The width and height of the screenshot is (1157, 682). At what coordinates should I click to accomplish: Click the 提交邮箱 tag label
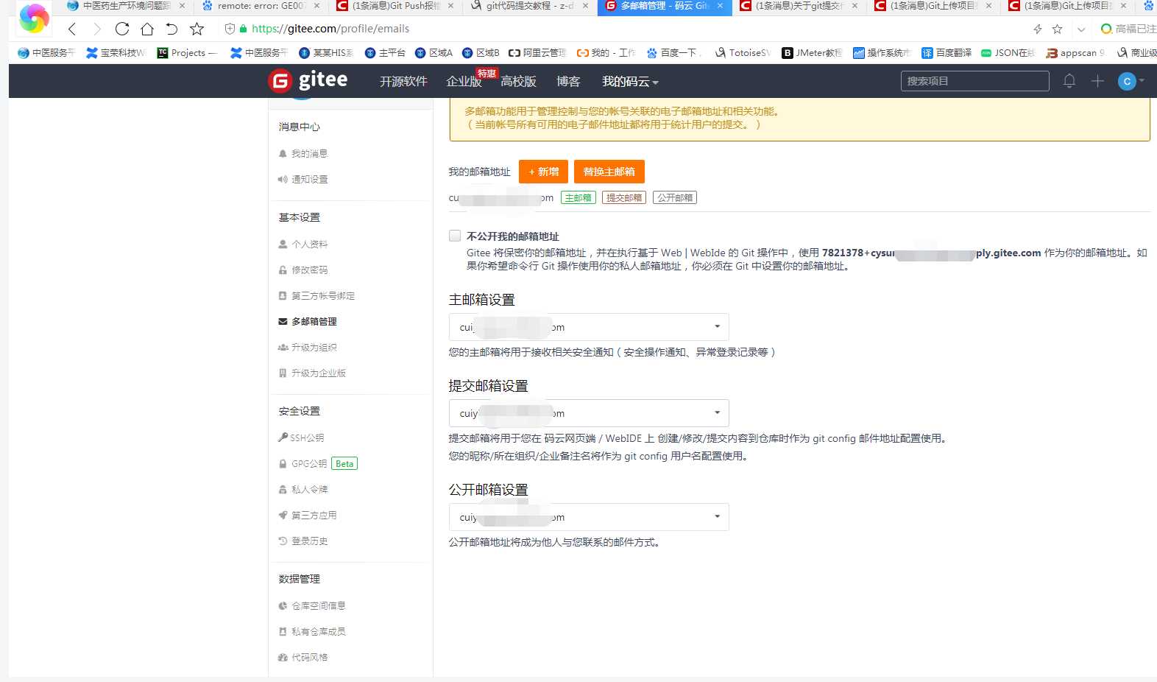click(x=624, y=197)
